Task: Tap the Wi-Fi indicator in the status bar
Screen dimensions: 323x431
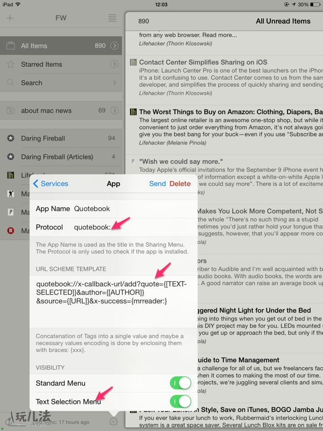Action: 18,4
